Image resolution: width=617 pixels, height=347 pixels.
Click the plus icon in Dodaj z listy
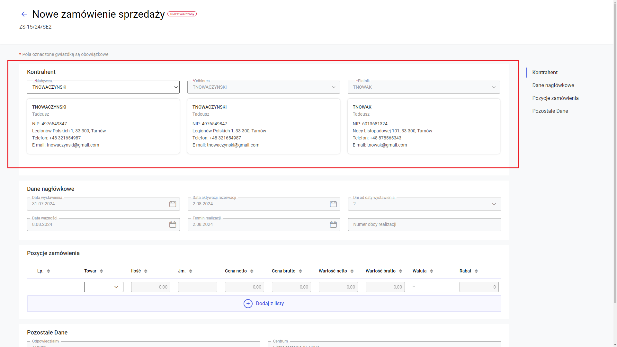248,304
